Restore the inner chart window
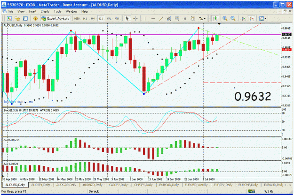This screenshot has height=195, width=294. pyautogui.click(x=285, y=11)
